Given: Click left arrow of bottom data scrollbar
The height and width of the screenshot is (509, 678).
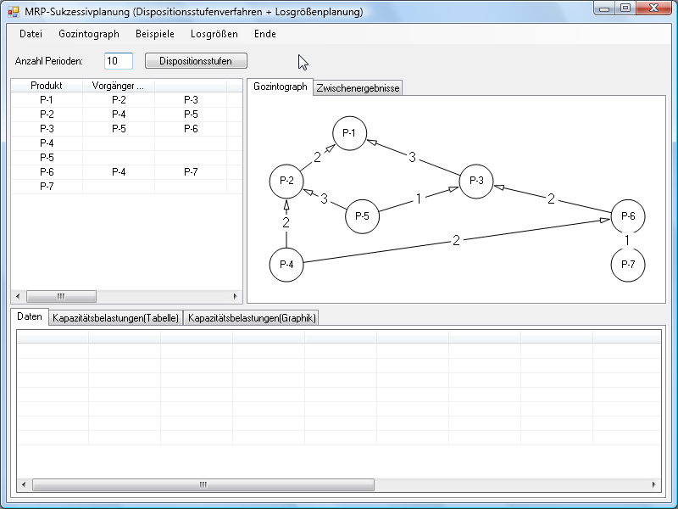Looking at the screenshot, I should 25,484.
